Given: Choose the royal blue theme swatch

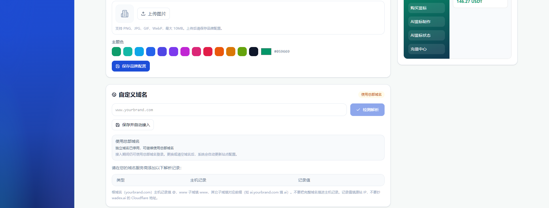Looking at the screenshot, I should click(x=151, y=52).
